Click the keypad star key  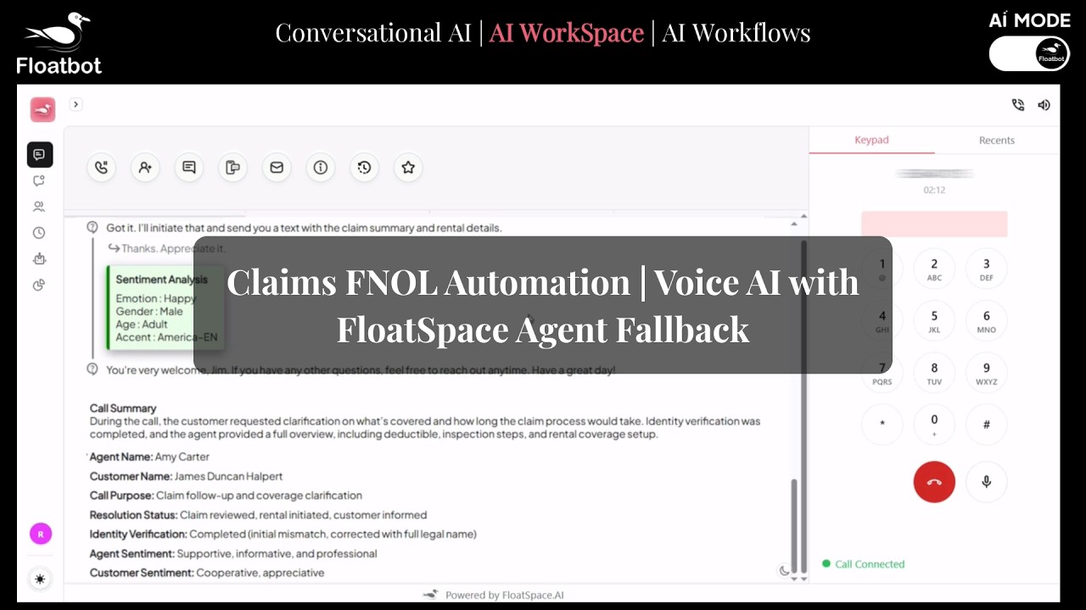click(x=882, y=424)
